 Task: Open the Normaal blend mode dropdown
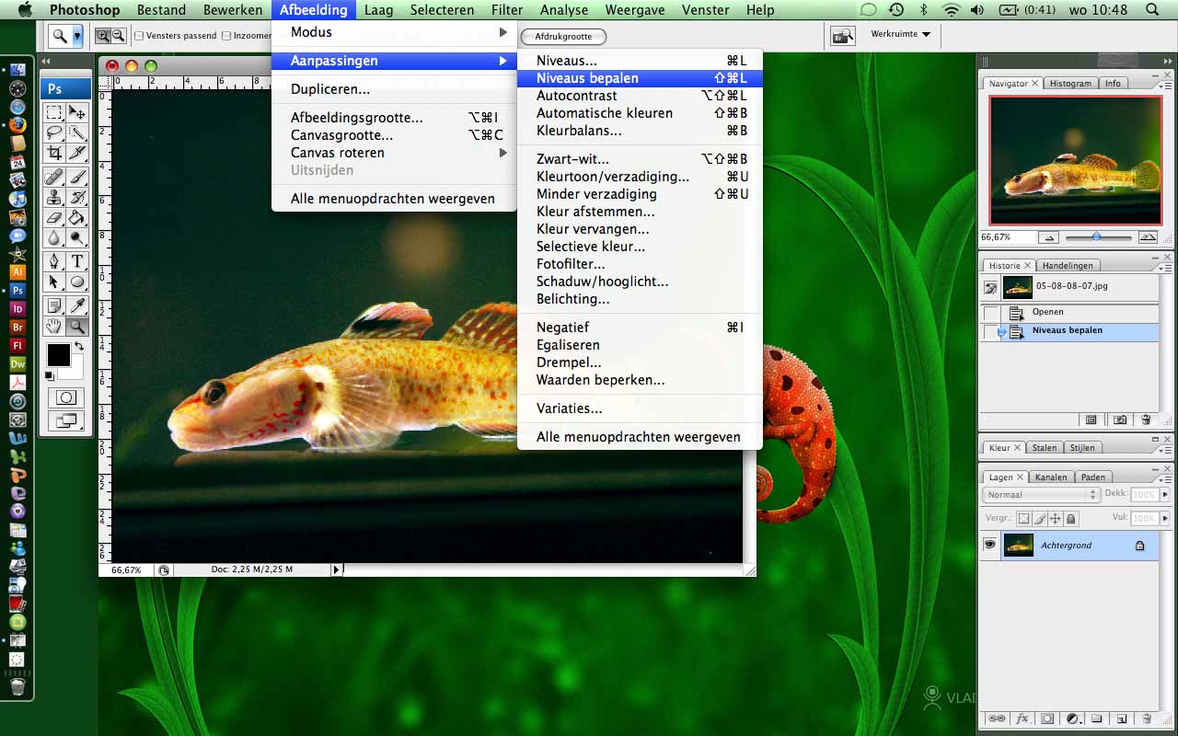click(1042, 494)
